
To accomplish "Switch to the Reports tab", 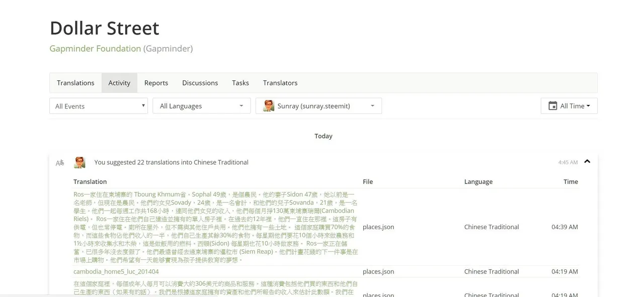I will point(156,83).
